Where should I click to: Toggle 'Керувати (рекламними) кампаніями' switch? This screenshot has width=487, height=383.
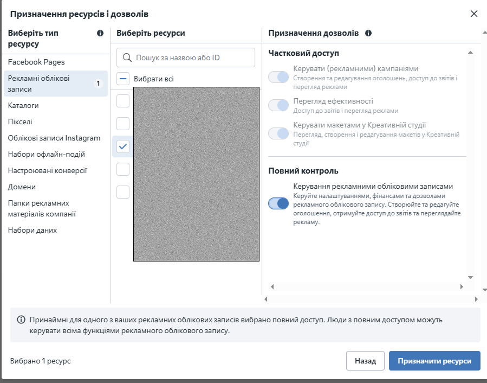coord(278,77)
